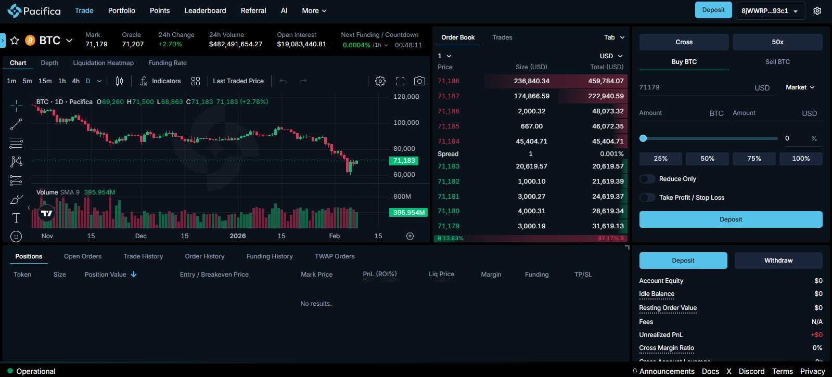Open wallet 8jWWRP...93c1 dropdown
The height and width of the screenshot is (377, 832).
point(770,10)
